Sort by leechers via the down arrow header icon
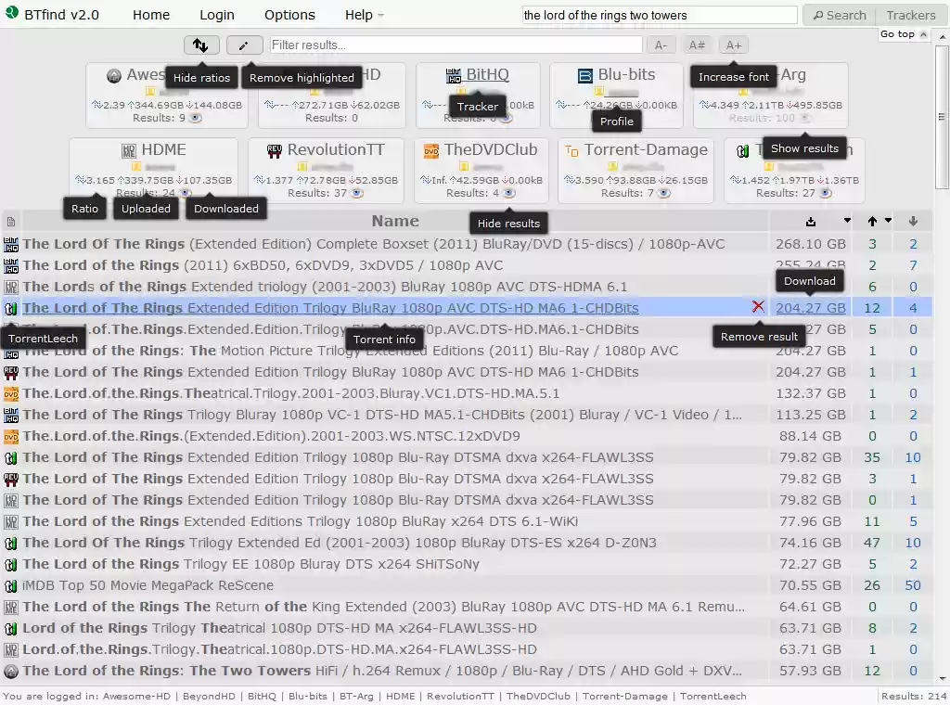The image size is (950, 705). click(x=913, y=221)
